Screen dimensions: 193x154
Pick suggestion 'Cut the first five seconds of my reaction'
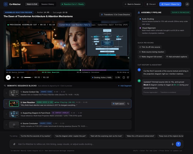[x=36, y=136]
